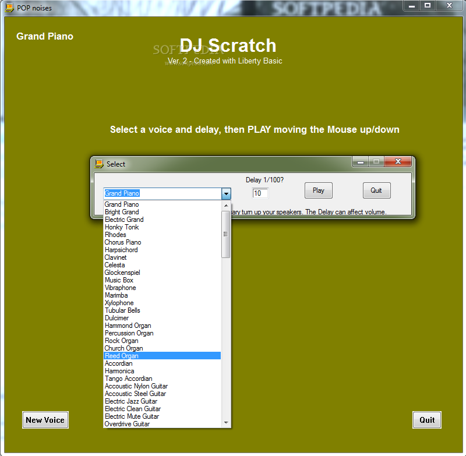Pick Vibraphone from the list
The height and width of the screenshot is (456, 466).
pos(163,288)
